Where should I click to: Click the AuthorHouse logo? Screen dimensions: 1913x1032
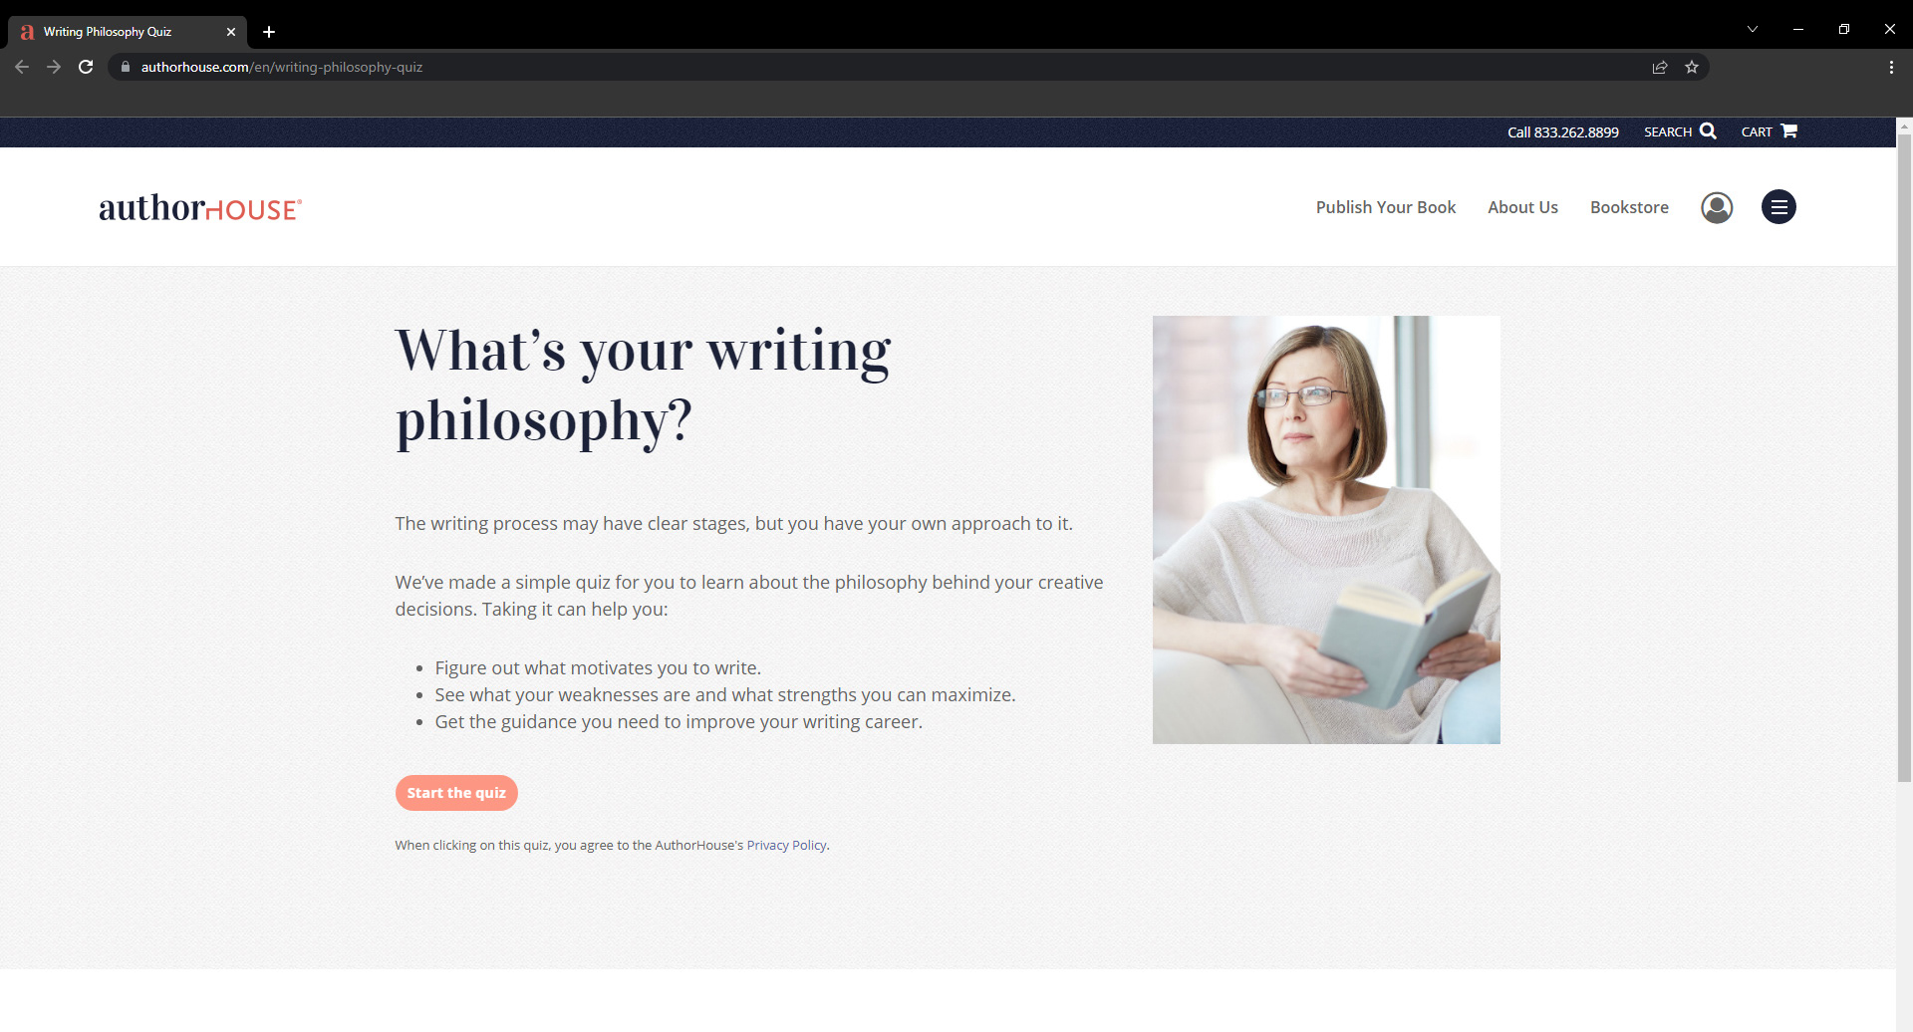200,207
